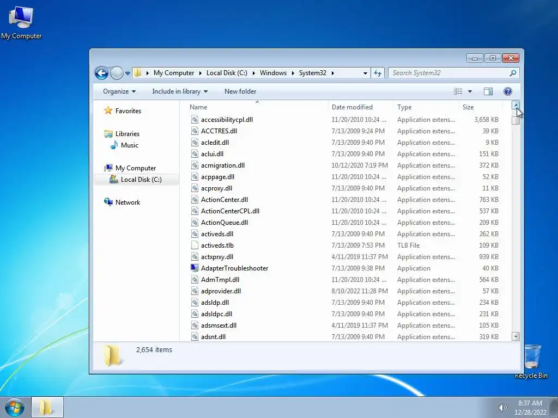Select the activeds.tlb blank file icon
This screenshot has width=558, height=418.
click(x=195, y=245)
